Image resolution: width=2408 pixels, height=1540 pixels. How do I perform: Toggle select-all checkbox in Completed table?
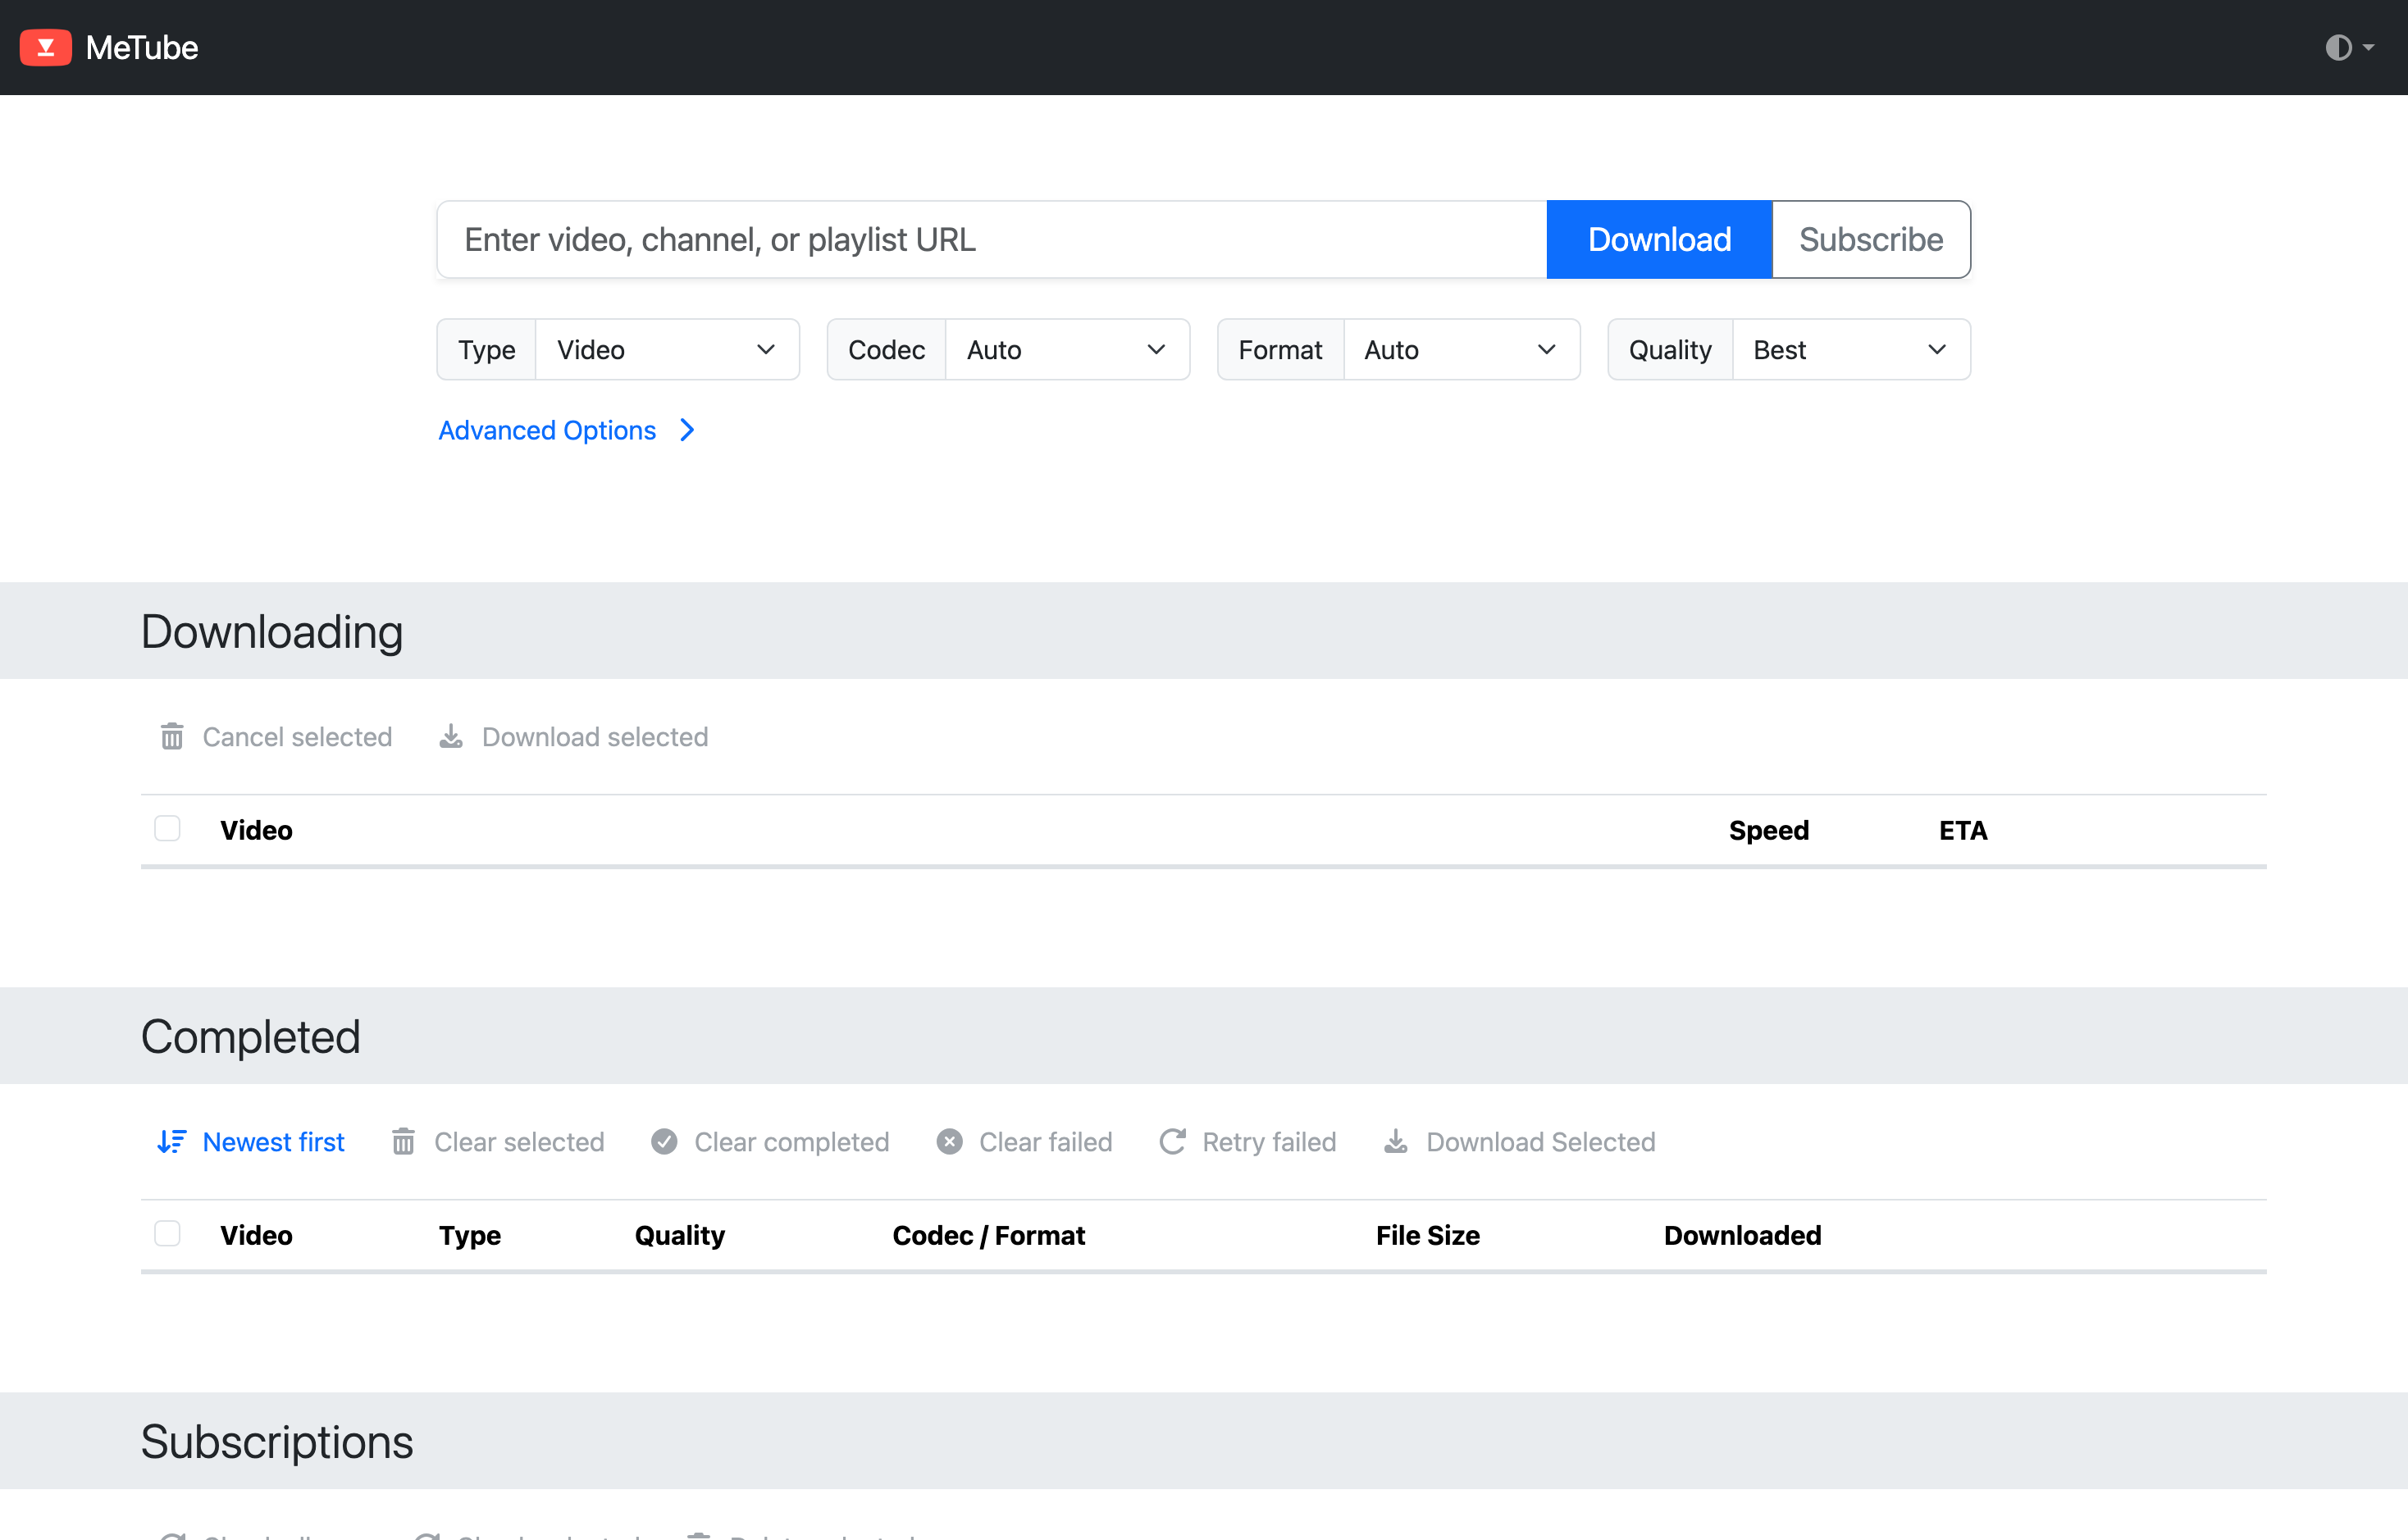[x=167, y=1234]
